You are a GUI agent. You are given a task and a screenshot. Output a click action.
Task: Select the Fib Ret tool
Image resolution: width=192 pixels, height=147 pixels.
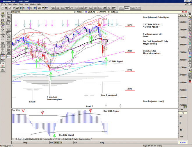pyautogui.click(x=190, y=24)
